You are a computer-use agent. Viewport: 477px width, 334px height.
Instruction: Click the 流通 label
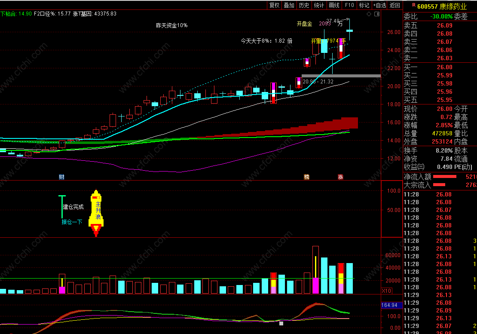461,159
